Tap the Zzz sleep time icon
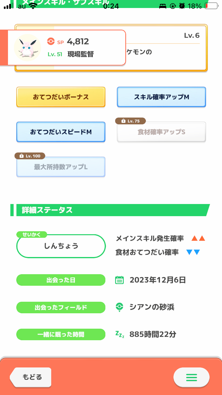The height and width of the screenshot is (395, 222). pyautogui.click(x=120, y=335)
